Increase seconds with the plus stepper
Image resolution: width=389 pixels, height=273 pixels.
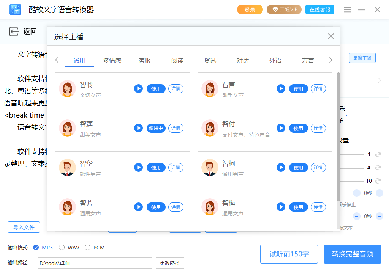[379, 193]
